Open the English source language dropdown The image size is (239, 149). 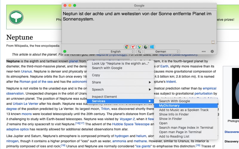coord(117,52)
